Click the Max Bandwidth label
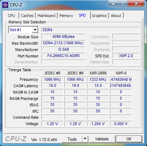The image size is (147, 146). [25, 43]
